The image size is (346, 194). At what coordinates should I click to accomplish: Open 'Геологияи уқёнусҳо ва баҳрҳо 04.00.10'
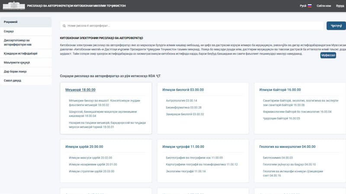[x=289, y=164]
